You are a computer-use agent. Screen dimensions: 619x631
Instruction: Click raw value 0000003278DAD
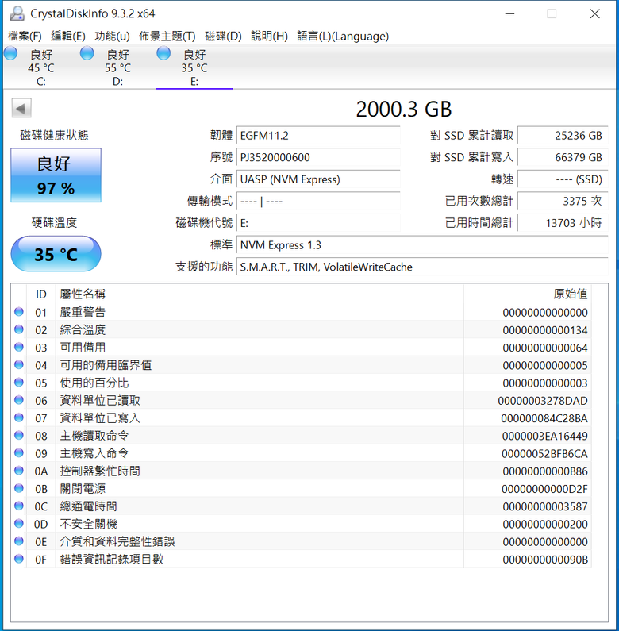point(543,401)
